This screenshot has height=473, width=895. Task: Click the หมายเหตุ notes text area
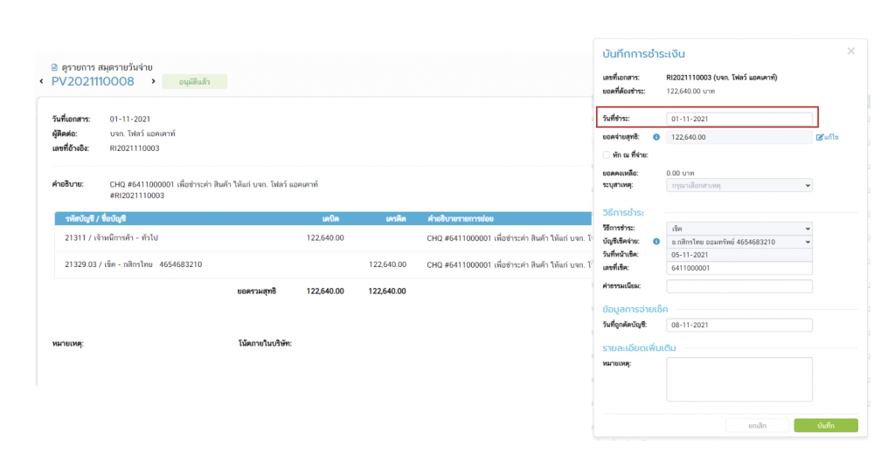(739, 379)
